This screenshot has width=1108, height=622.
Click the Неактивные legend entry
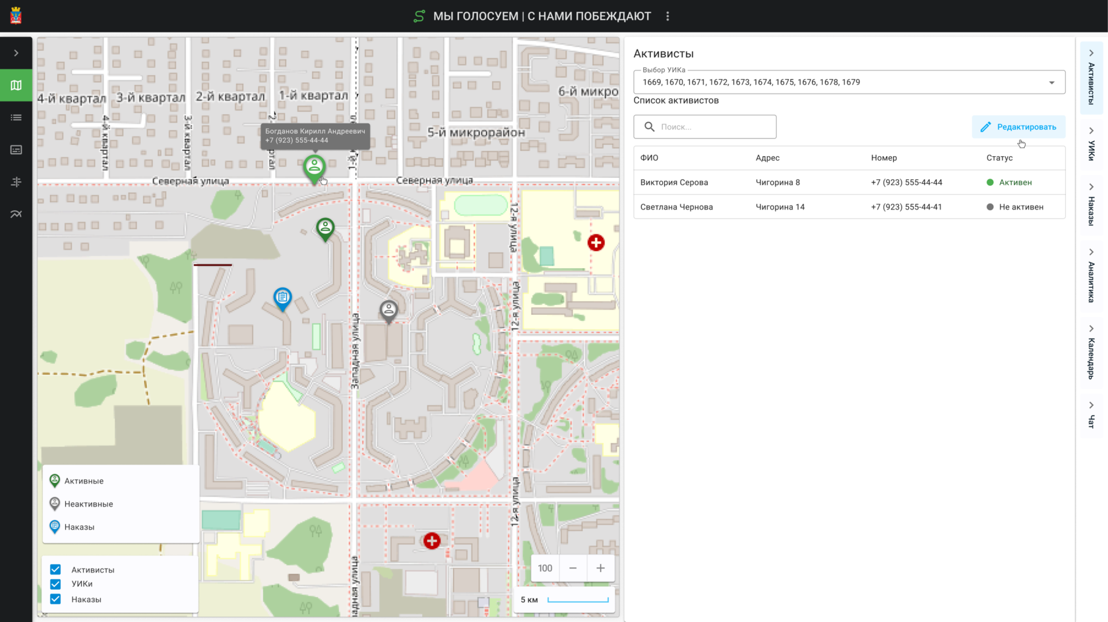coord(81,504)
